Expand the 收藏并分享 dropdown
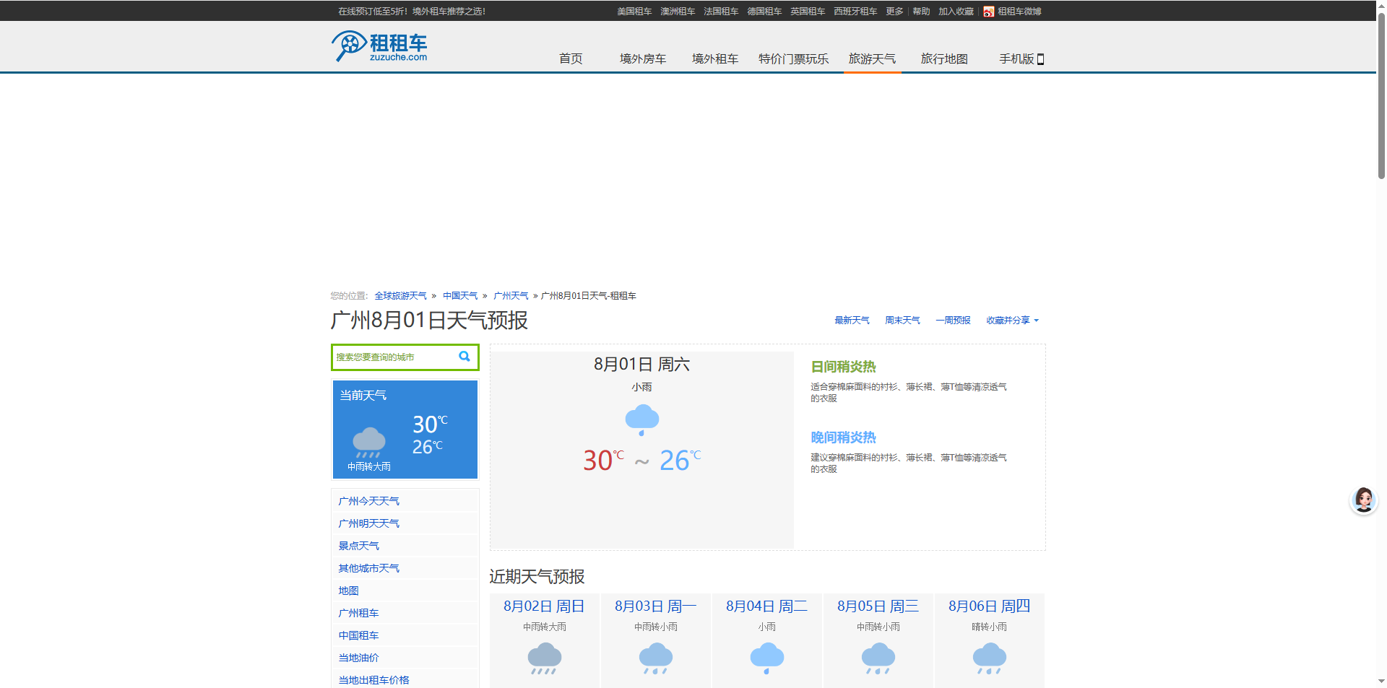This screenshot has width=1387, height=688. point(1012,321)
